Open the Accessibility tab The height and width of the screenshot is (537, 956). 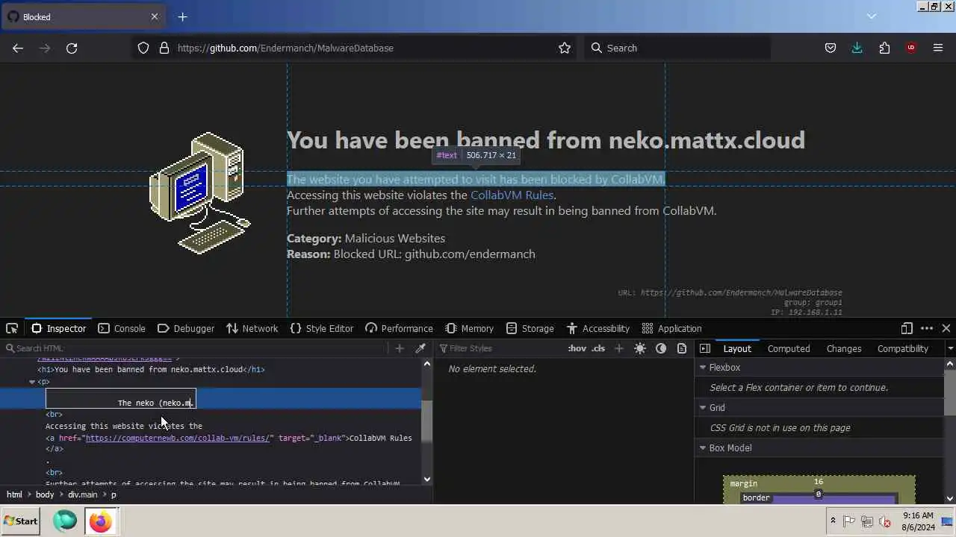[597, 328]
